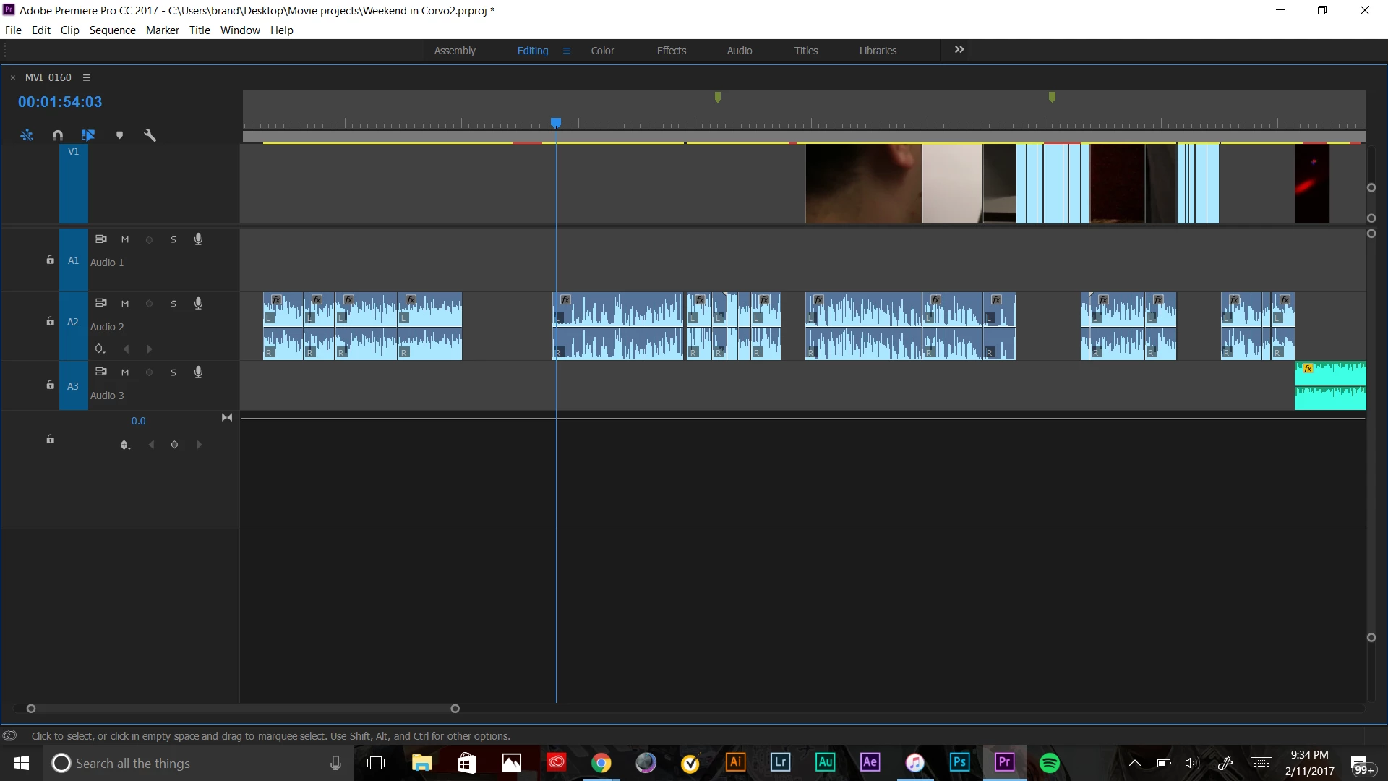This screenshot has width=1388, height=781.
Task: Enable voice-over record on Audio 1
Action: point(198,239)
